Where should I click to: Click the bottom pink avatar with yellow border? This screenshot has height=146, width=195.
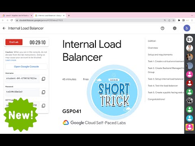pyautogui.click(x=189, y=127)
